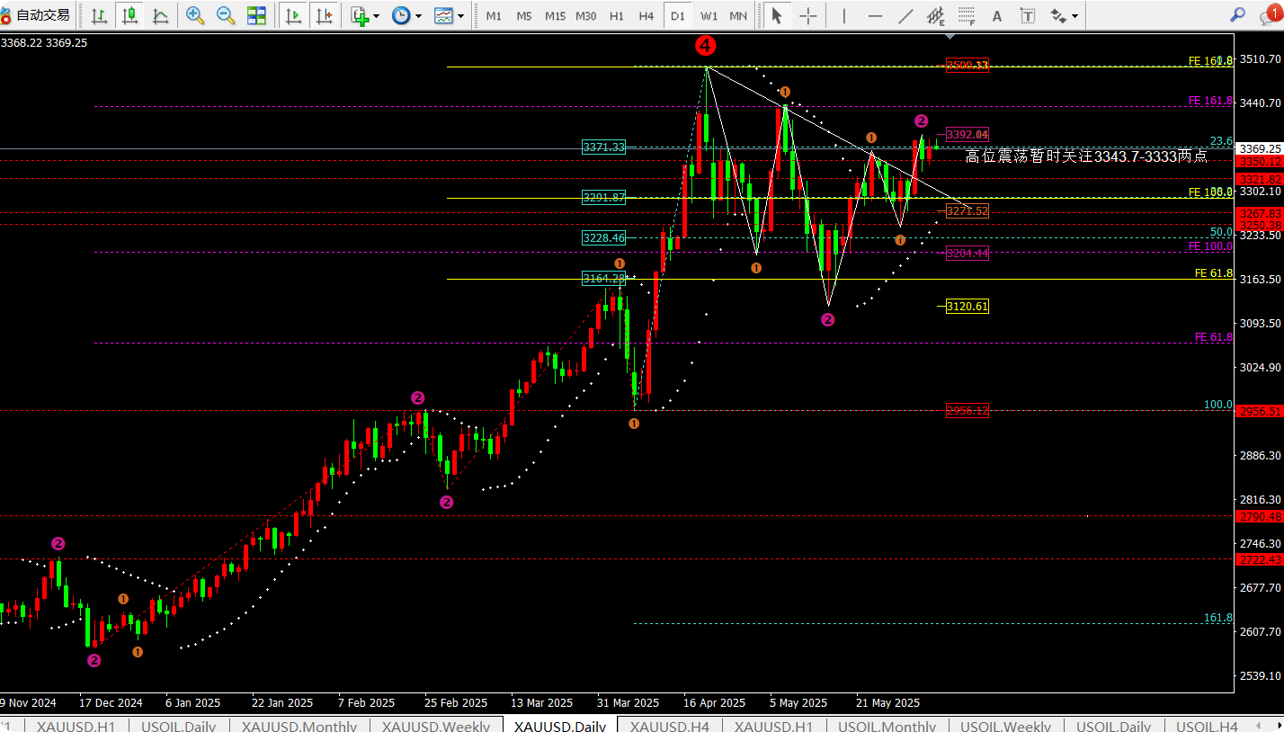Image resolution: width=1284 pixels, height=732 pixels.
Task: Click the 3204.44 price label
Action: pos(967,254)
